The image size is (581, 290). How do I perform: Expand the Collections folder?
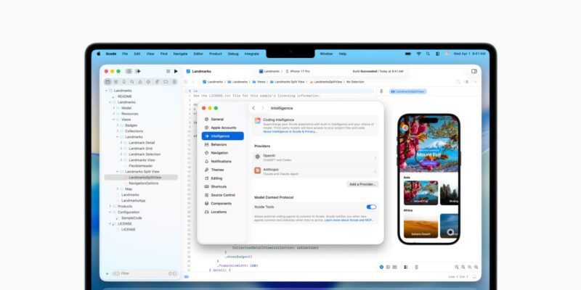tap(118, 131)
